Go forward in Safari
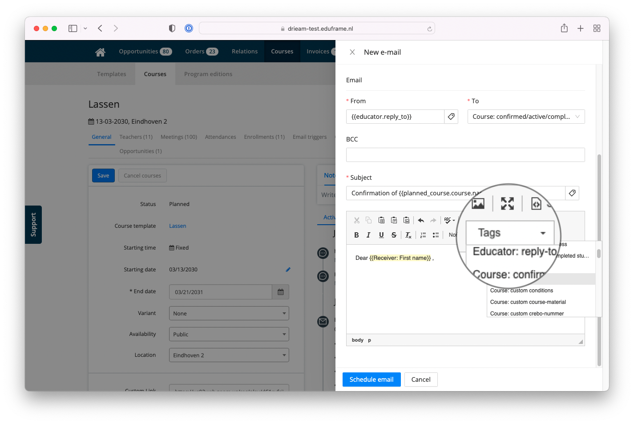 tap(116, 28)
